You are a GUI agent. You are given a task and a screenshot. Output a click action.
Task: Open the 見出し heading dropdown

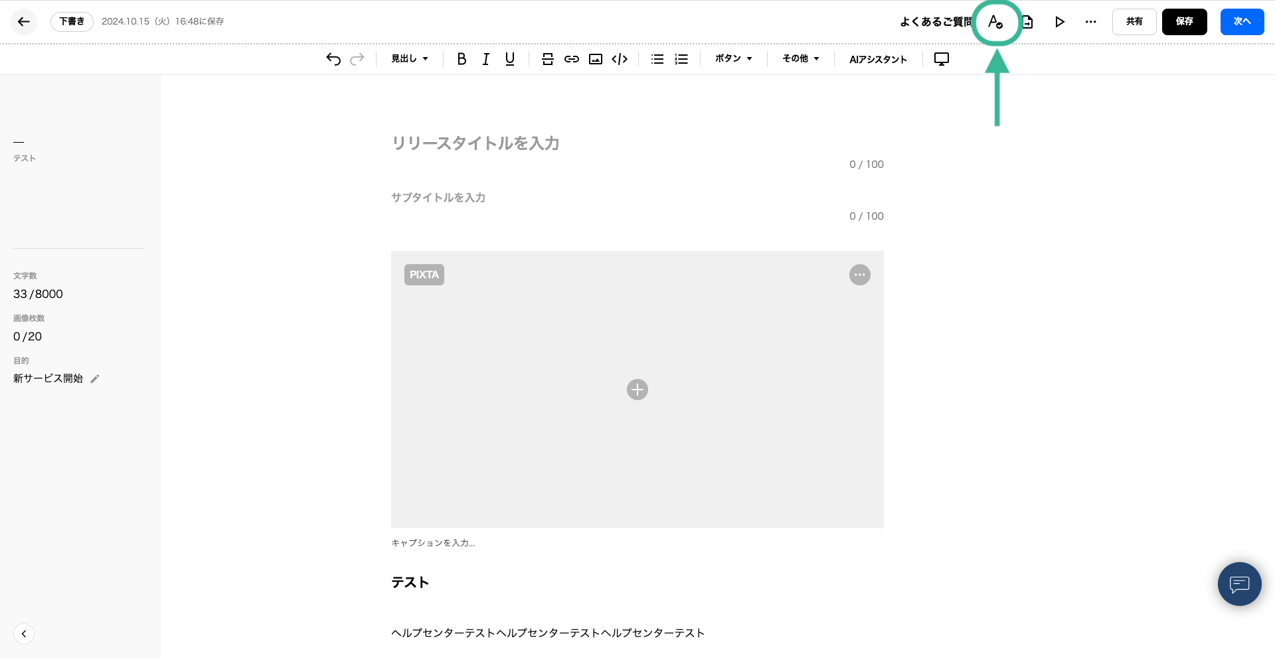[409, 59]
